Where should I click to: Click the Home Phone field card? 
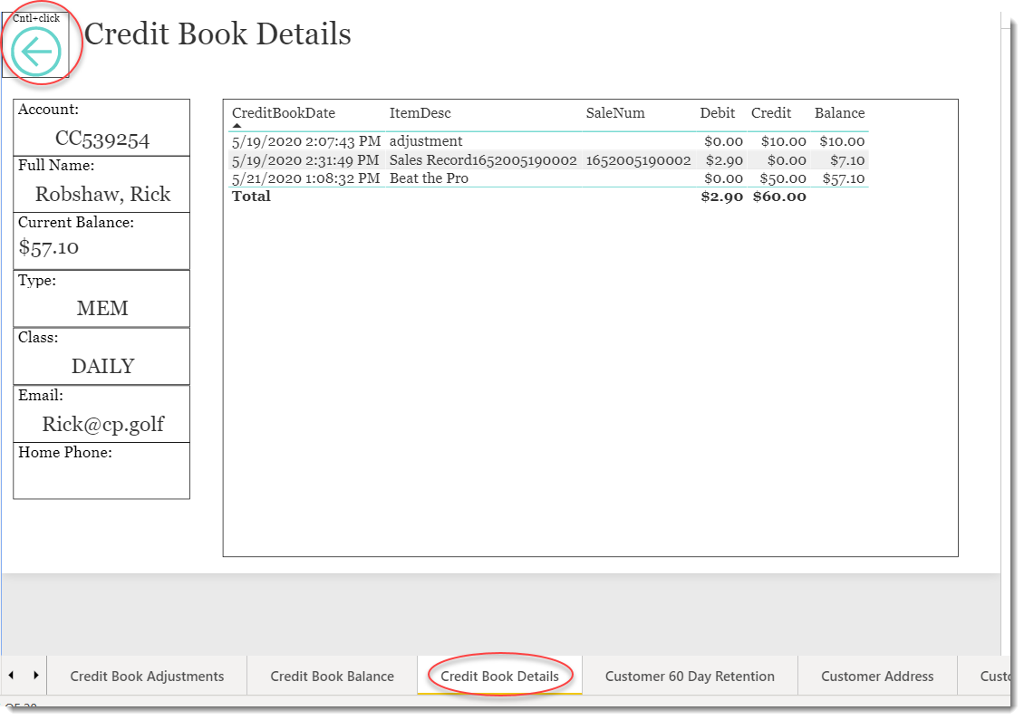[101, 471]
